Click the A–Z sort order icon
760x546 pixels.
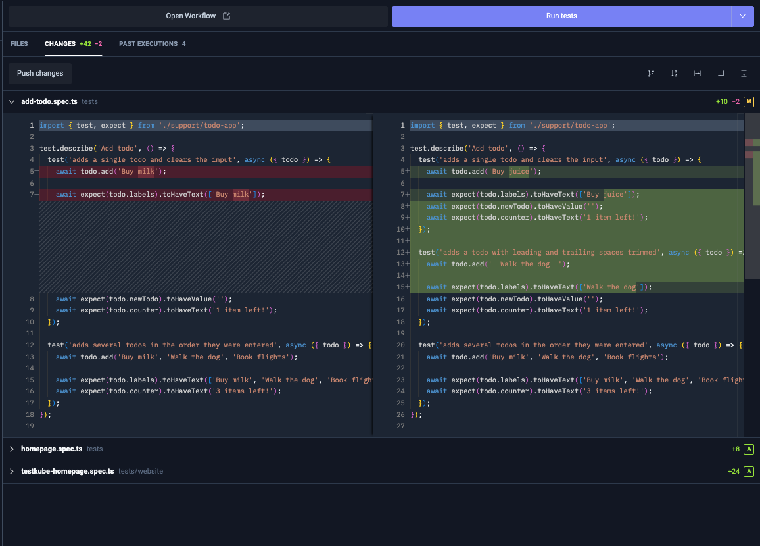(x=675, y=73)
